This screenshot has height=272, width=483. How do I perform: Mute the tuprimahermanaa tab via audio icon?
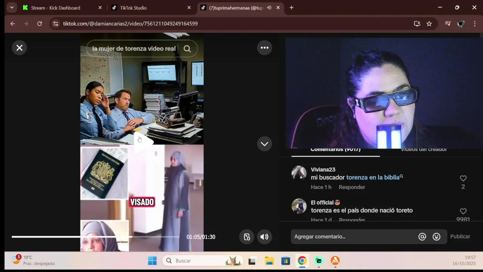(269, 8)
